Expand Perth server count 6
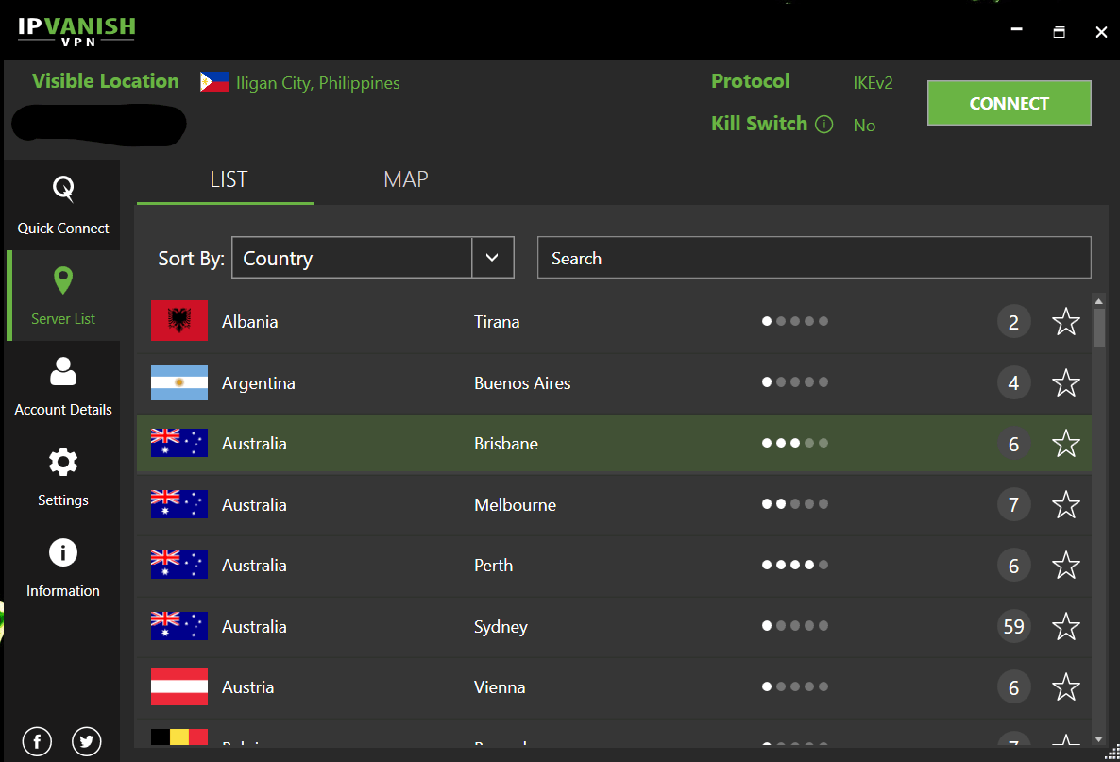Screen dimensions: 1120x762 point(1013,566)
